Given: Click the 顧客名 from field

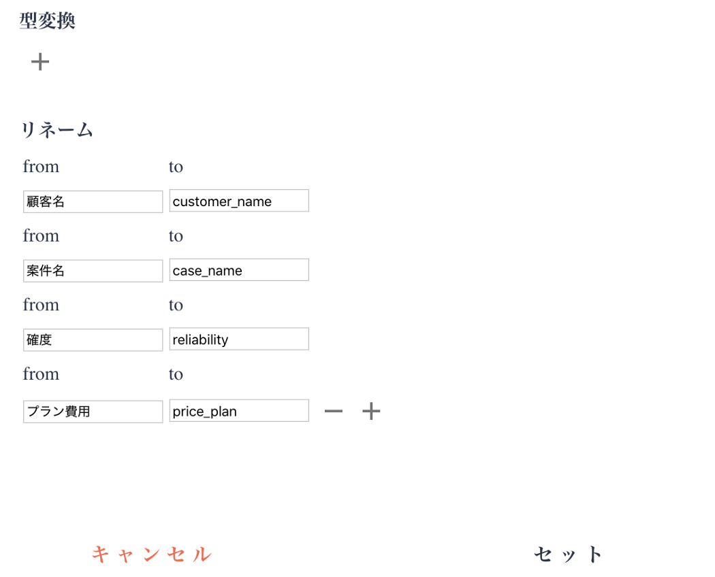Looking at the screenshot, I should 93,201.
